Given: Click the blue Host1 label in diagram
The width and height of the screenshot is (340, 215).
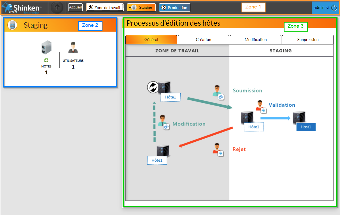Looking at the screenshot, I should click(x=306, y=127).
